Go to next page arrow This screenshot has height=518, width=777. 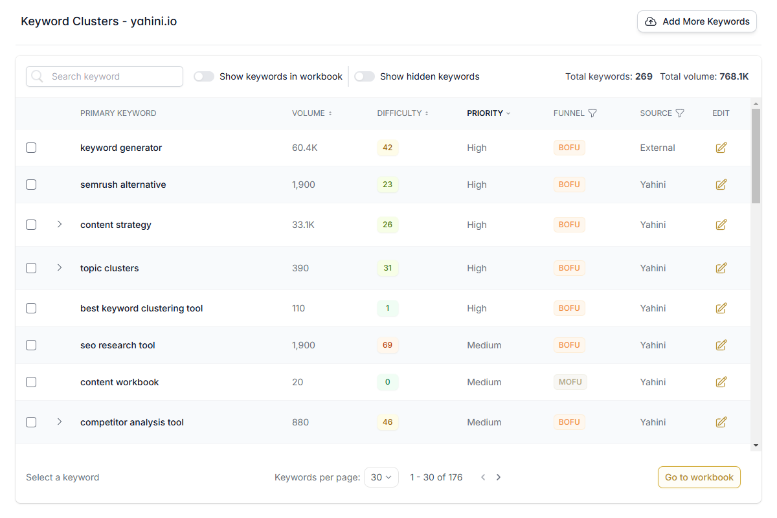click(x=499, y=477)
